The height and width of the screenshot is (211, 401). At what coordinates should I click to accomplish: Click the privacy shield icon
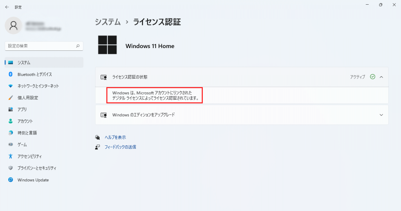coord(11,168)
